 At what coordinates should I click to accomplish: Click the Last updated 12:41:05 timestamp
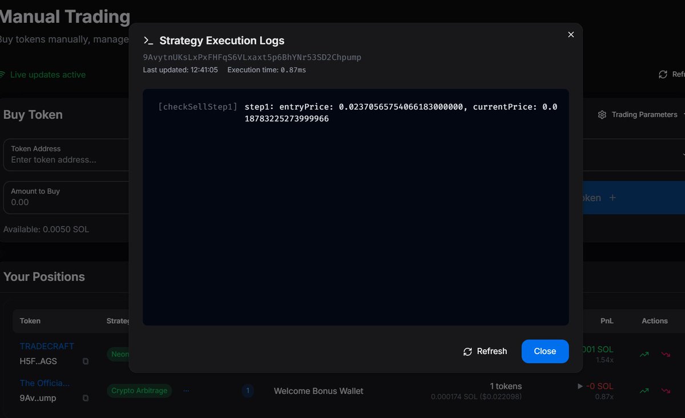pyautogui.click(x=180, y=70)
